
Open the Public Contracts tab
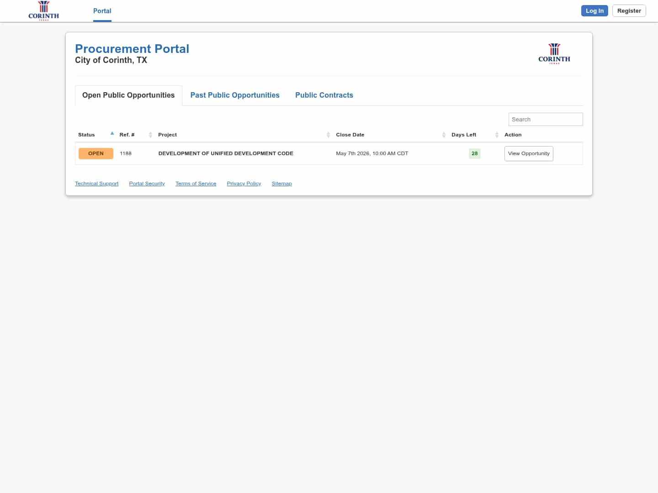[324, 95]
